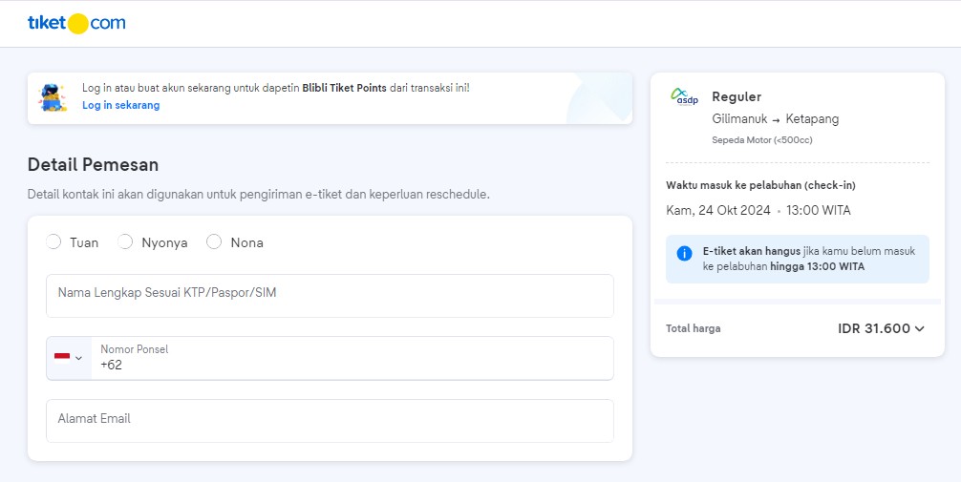
Task: Select the Nyonya radio button
Action: tap(125, 241)
